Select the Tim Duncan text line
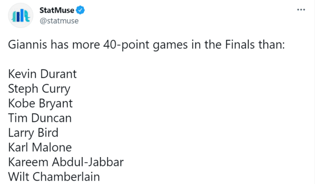This screenshot has width=315, height=184. pos(40,118)
